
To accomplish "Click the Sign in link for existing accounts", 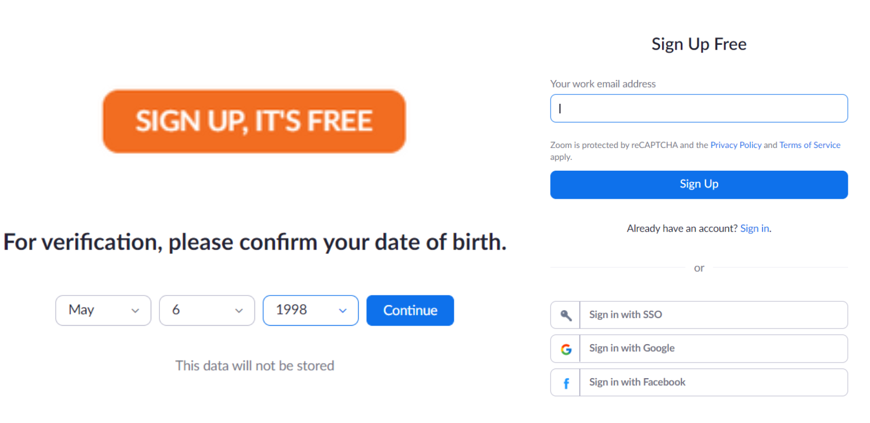I will click(754, 228).
